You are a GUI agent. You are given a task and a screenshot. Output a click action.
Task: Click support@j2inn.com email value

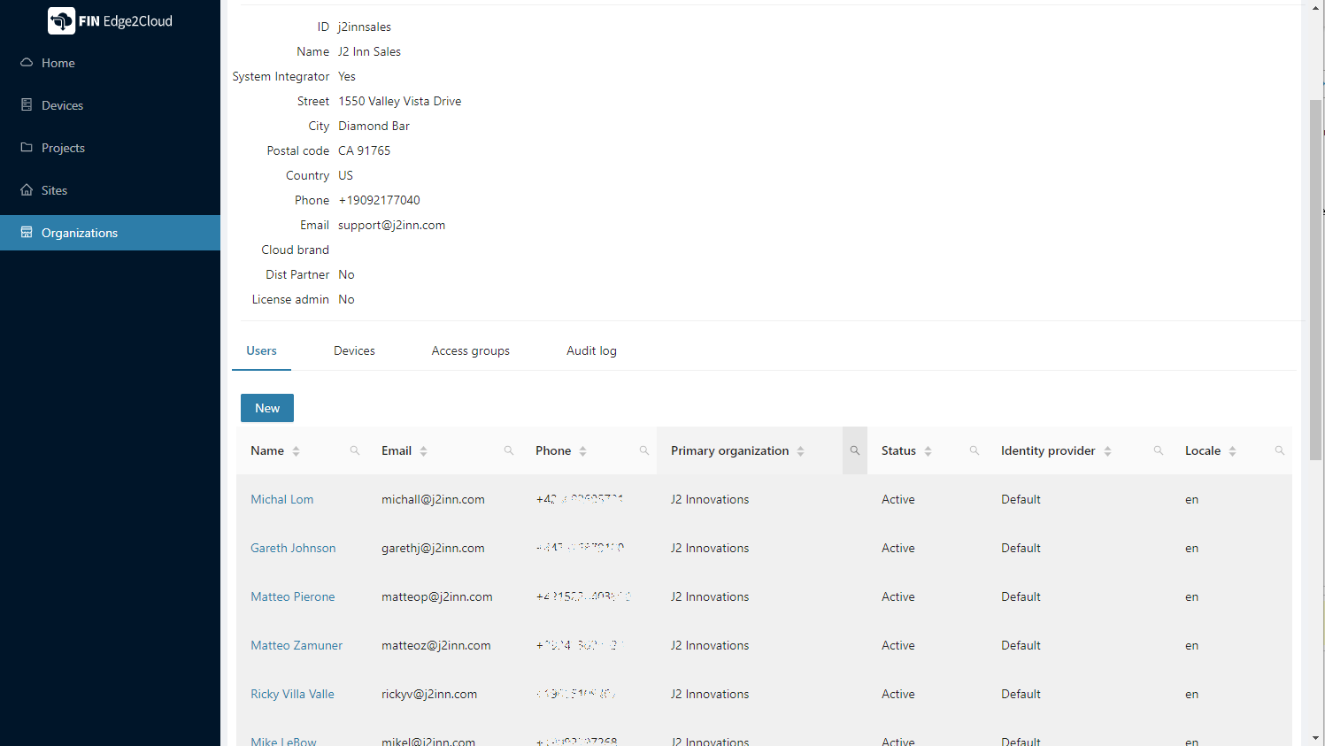click(391, 225)
